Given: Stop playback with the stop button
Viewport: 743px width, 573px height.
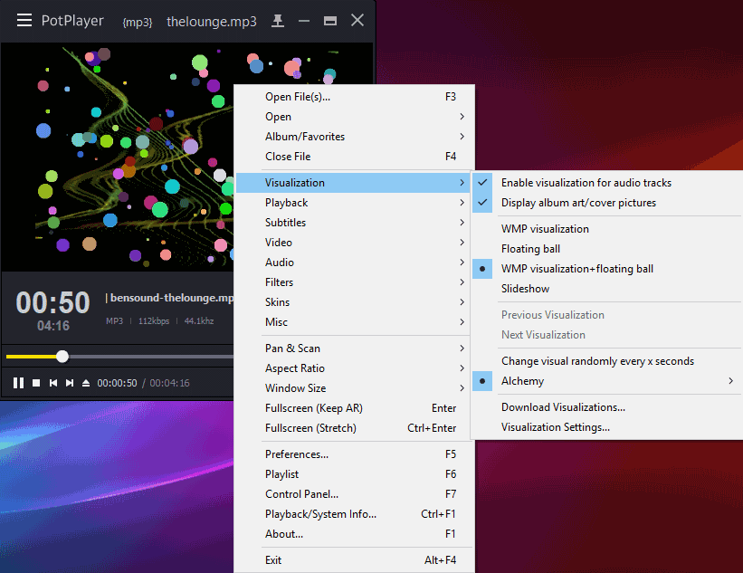Looking at the screenshot, I should 36,383.
